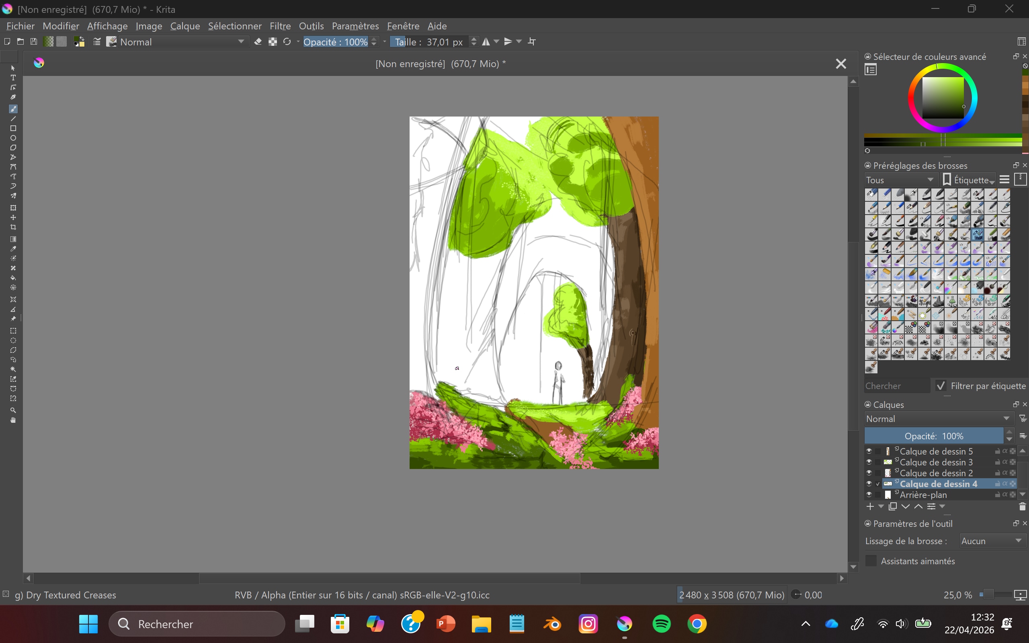The height and width of the screenshot is (643, 1029).
Task: Duplicate layer using the Calques panel icon
Action: [893, 506]
